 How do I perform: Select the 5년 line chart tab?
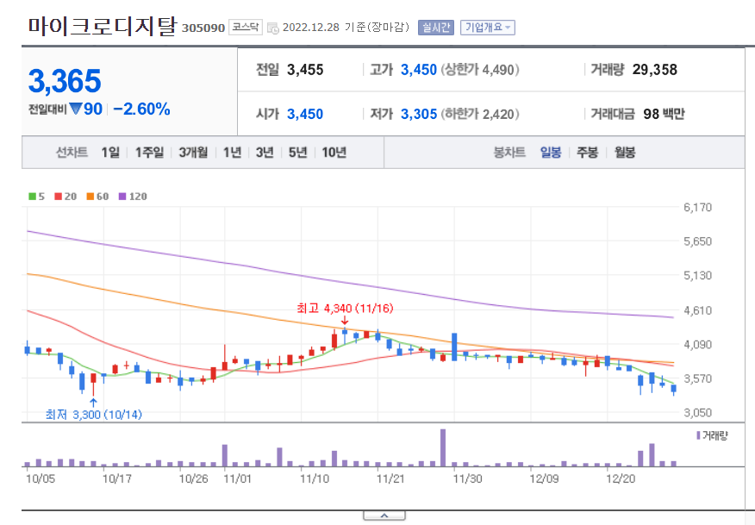(297, 153)
